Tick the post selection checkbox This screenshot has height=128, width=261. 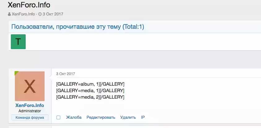(58, 117)
